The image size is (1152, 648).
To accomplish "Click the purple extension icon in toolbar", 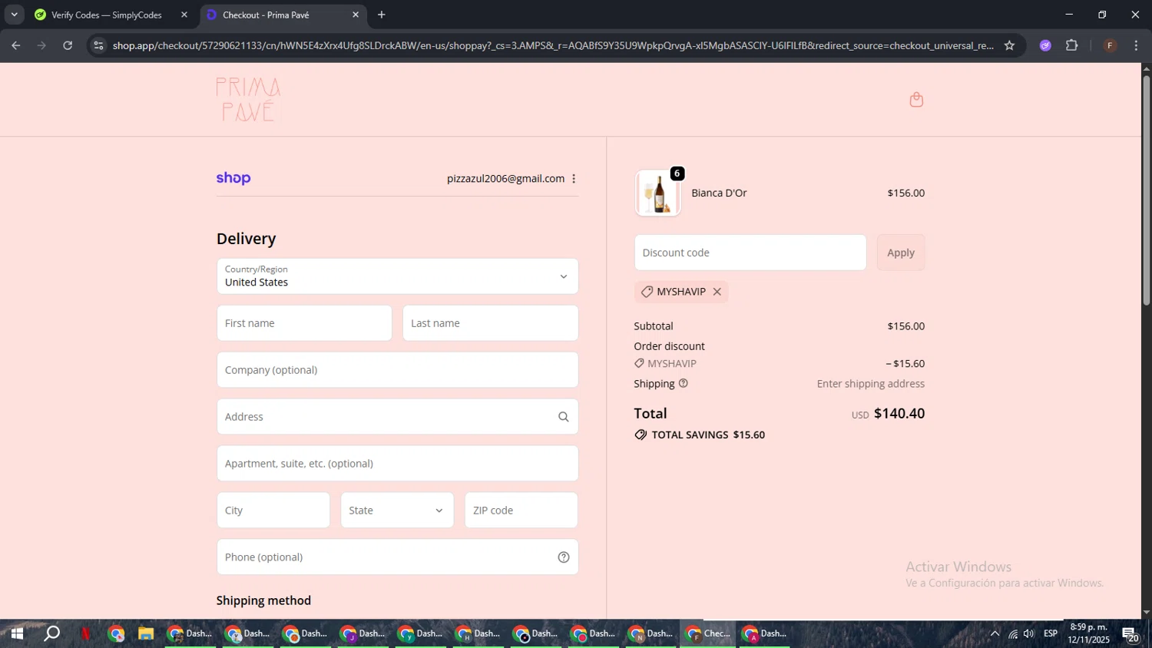I will click(1045, 45).
